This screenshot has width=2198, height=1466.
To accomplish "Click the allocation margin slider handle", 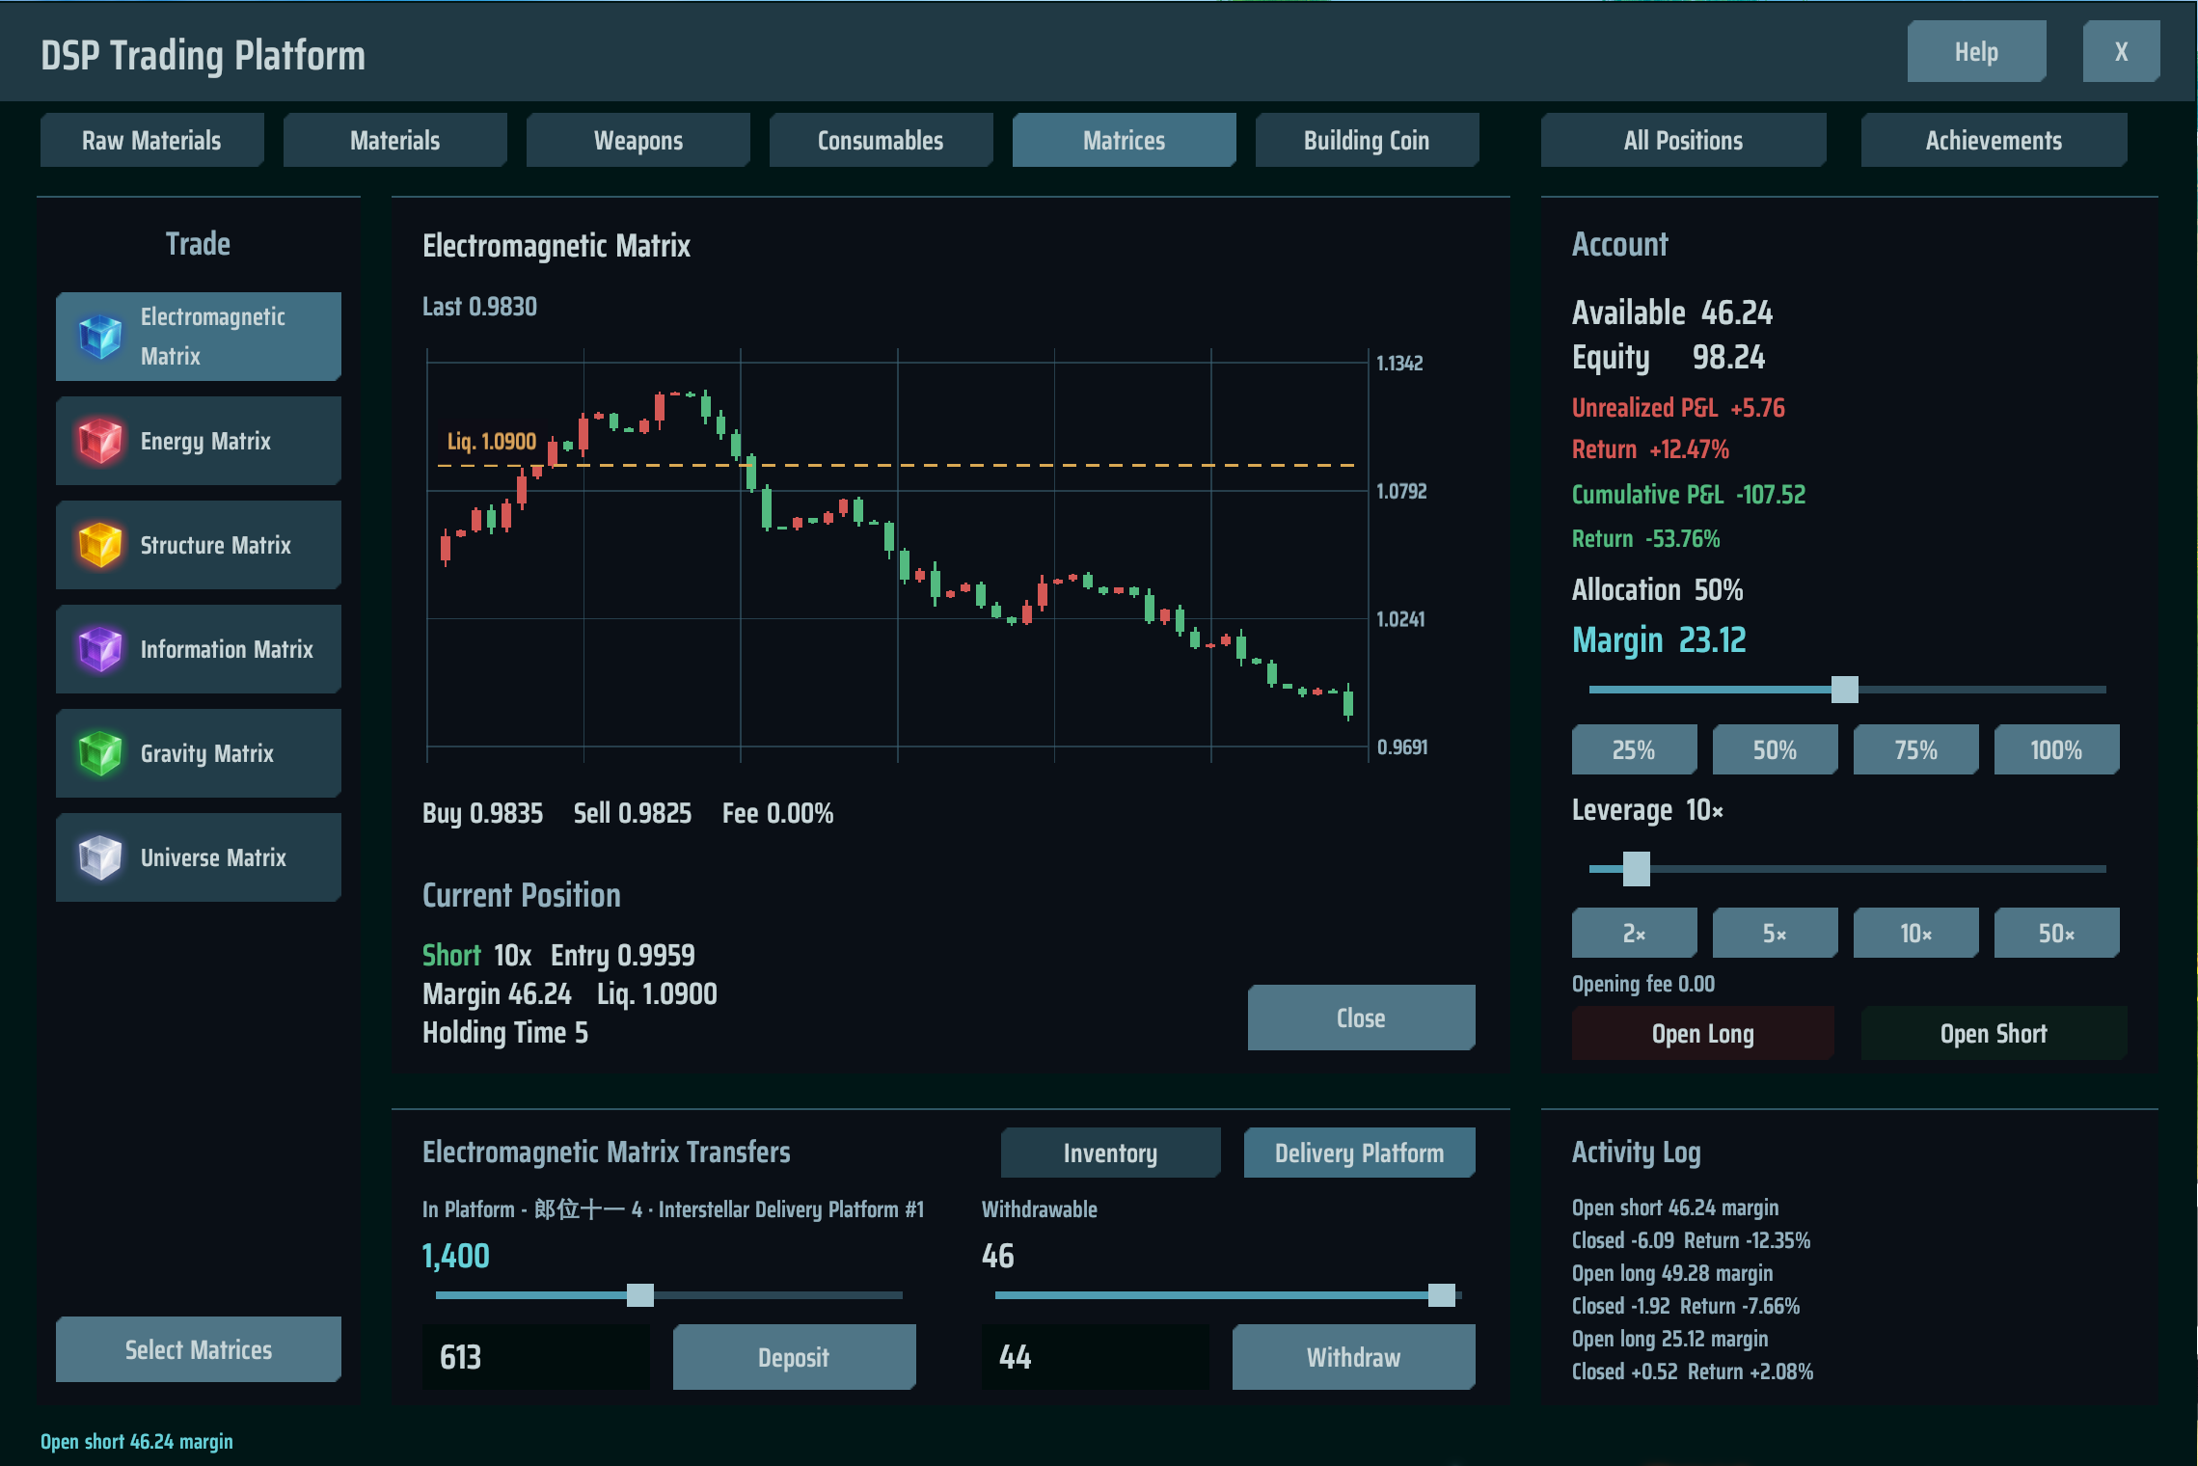I will pyautogui.click(x=1844, y=689).
